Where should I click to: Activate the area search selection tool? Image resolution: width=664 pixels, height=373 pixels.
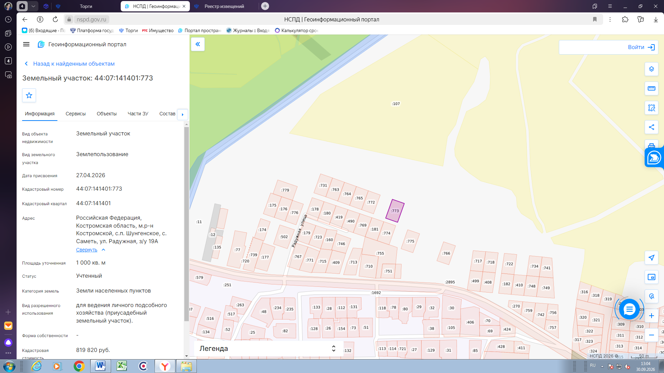(x=652, y=108)
